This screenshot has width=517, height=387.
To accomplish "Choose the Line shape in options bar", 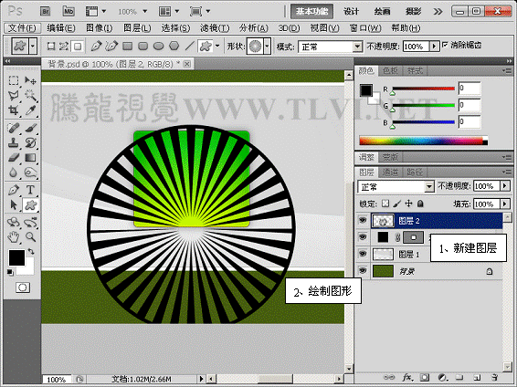I will [189, 47].
